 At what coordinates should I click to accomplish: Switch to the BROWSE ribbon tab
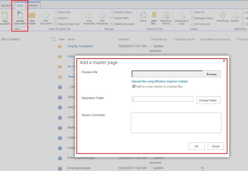coord(6,6)
